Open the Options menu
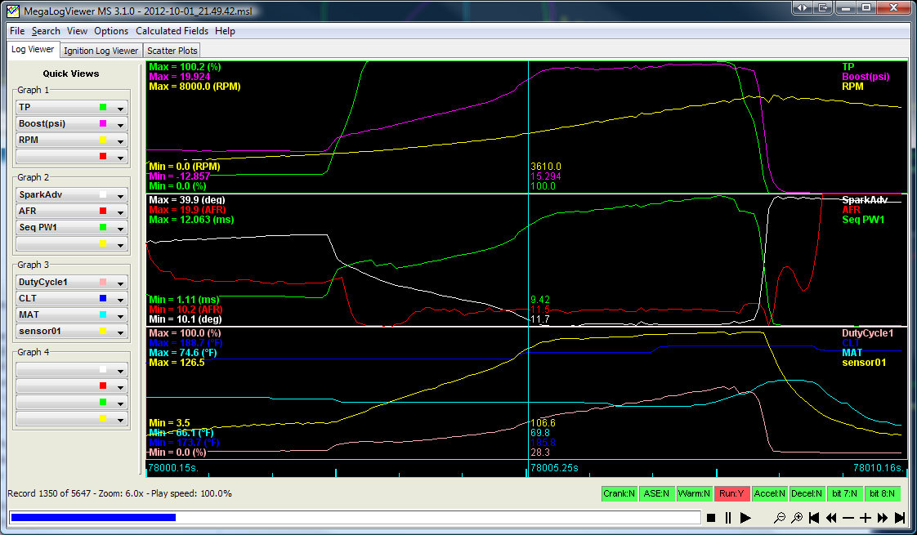 (111, 31)
